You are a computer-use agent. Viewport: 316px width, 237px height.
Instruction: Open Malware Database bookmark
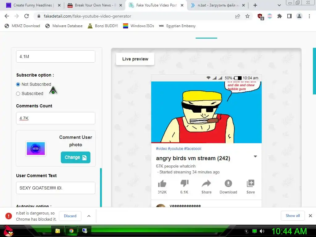(64, 26)
